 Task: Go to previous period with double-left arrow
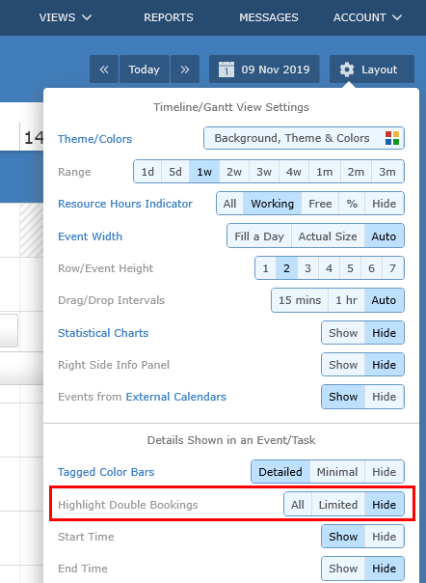(x=104, y=69)
